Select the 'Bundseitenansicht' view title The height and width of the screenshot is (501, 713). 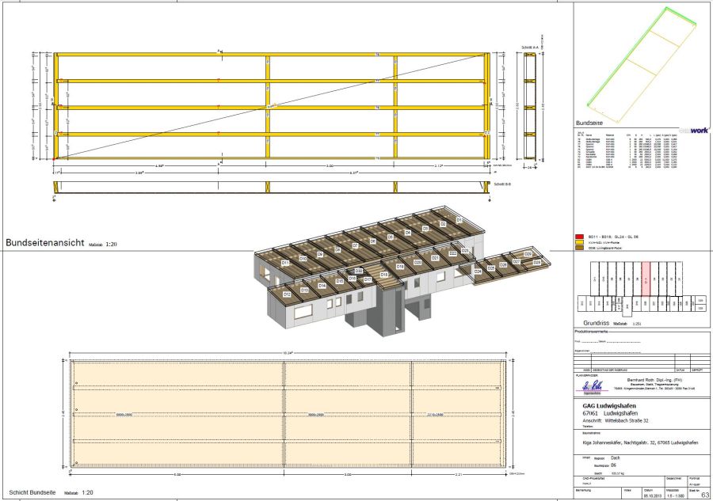point(45,242)
